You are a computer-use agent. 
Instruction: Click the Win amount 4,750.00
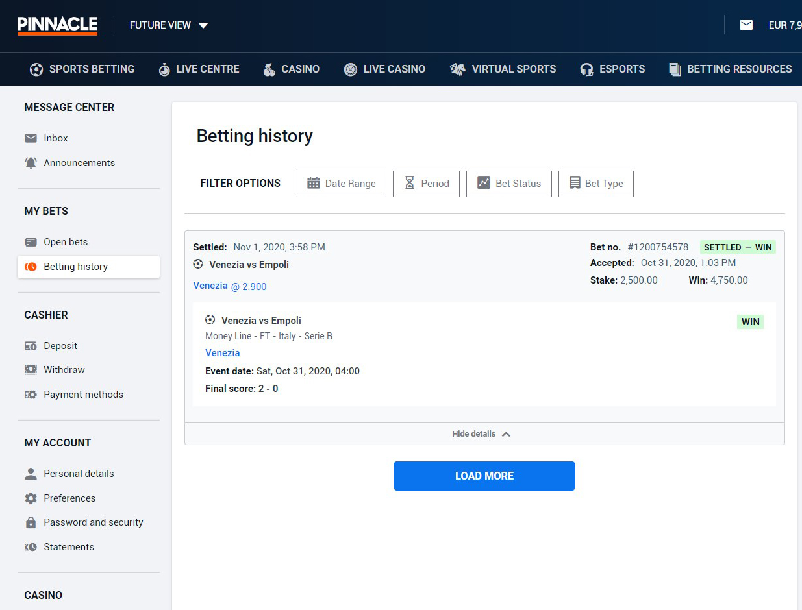coord(729,280)
